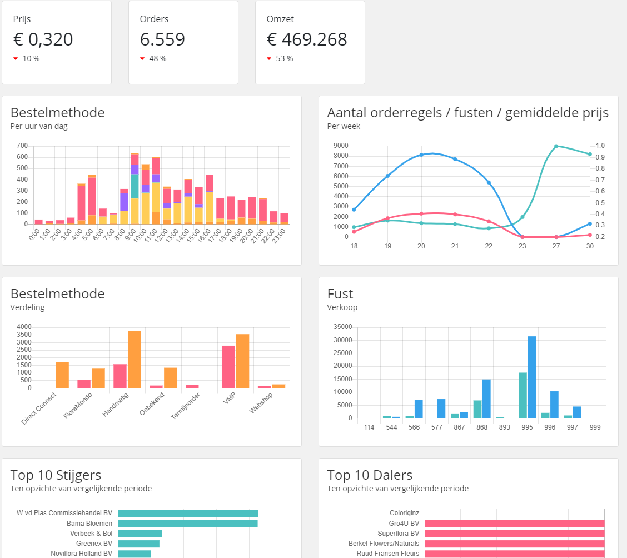
Task: Click the Verbeek & Bol bar
Action: pos(140,534)
